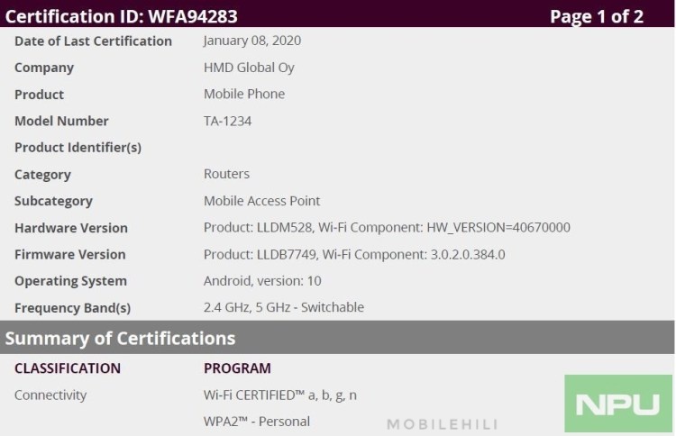The width and height of the screenshot is (676, 436).
Task: Click the WPA2 - Personal program entry
Action: 257,422
